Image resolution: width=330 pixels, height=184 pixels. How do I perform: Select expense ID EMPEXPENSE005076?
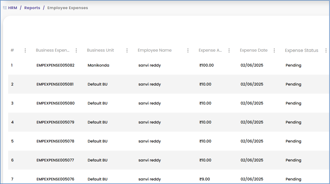(55, 179)
